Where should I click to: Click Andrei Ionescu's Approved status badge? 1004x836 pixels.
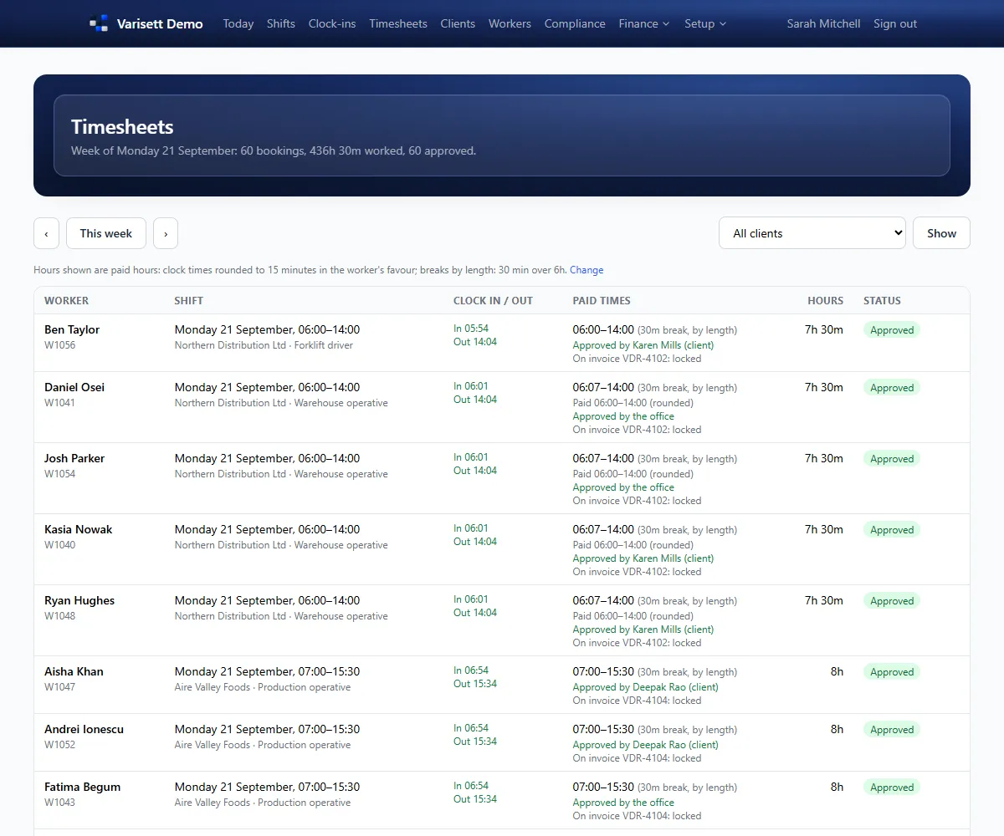click(x=892, y=729)
